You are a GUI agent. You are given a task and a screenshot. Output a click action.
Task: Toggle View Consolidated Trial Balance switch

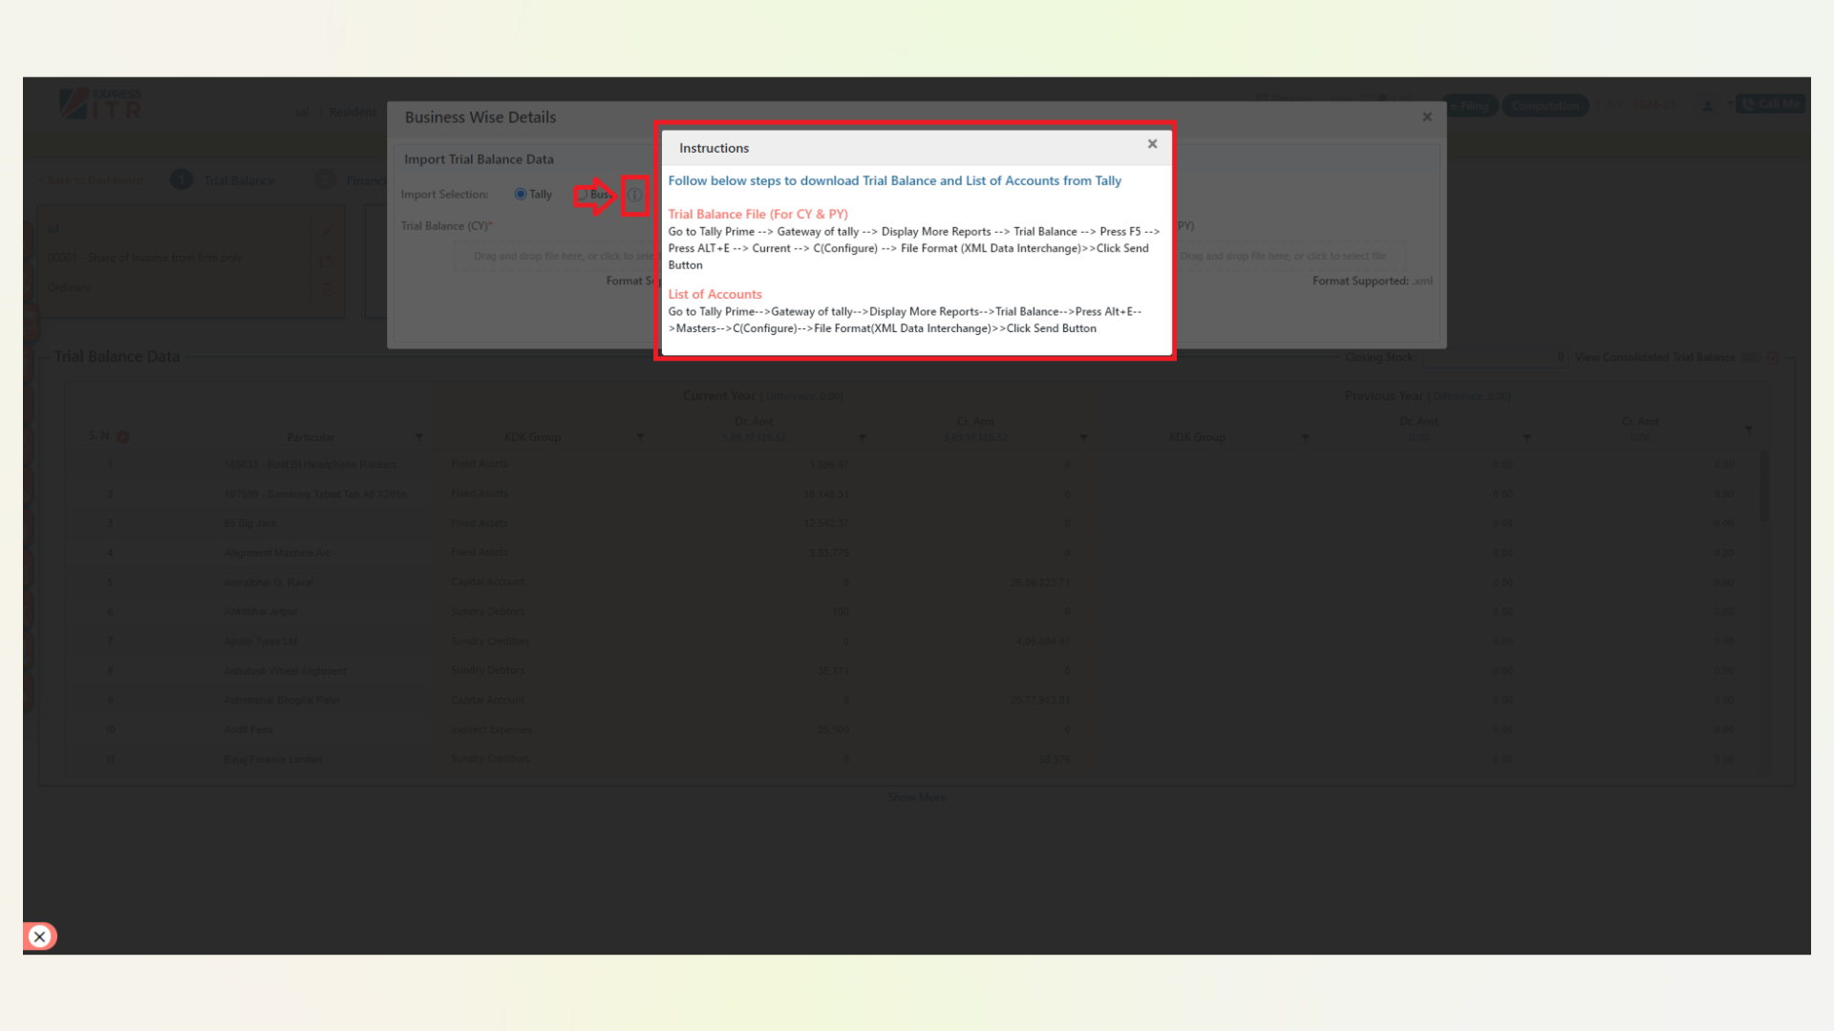1750,357
